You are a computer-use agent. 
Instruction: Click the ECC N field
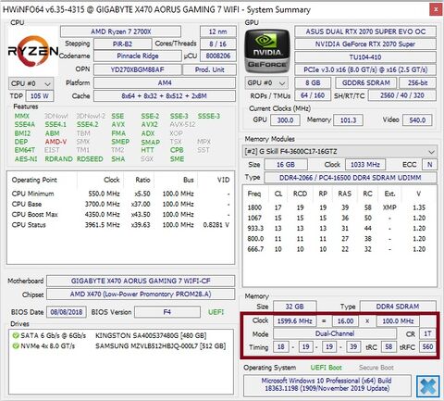[429, 165]
